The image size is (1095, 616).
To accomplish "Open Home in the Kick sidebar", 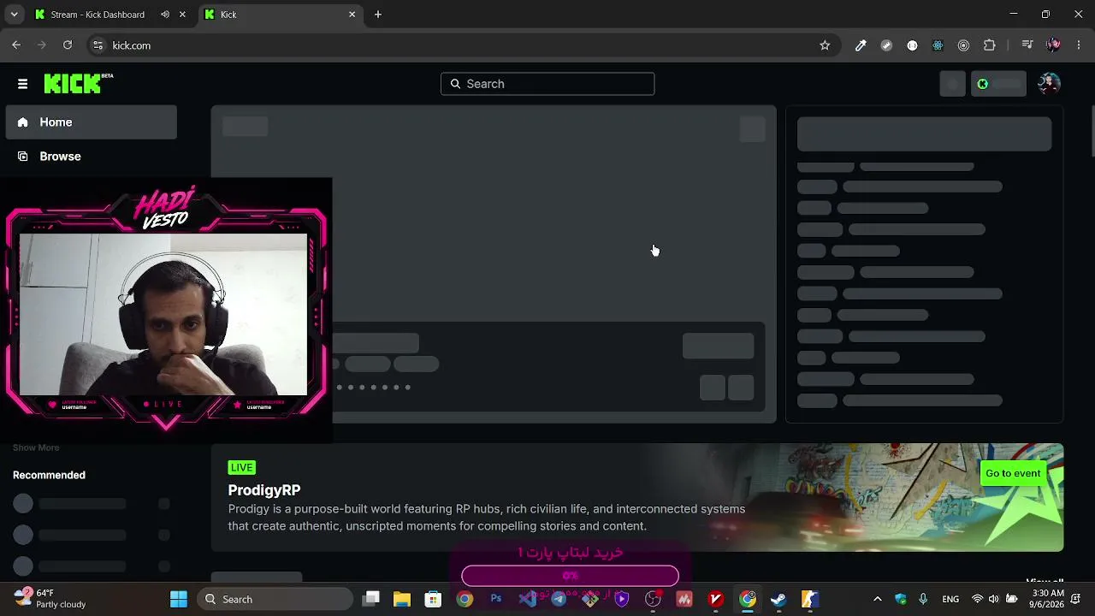I will coord(92,122).
